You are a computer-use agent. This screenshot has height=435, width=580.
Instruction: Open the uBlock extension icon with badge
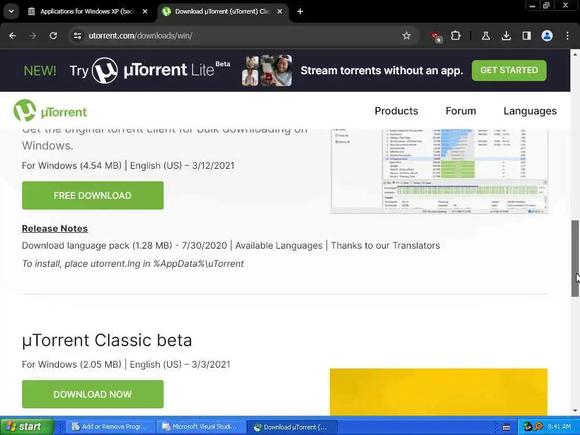coord(436,36)
